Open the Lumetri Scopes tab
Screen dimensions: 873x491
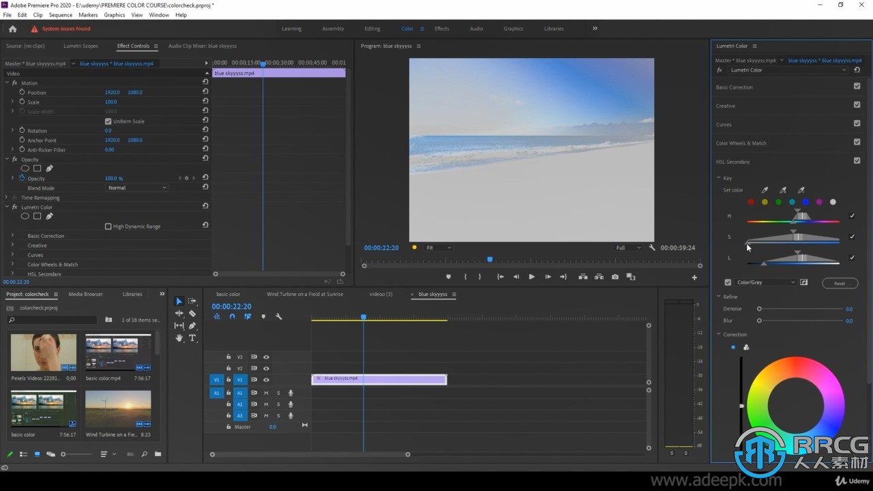[80, 46]
